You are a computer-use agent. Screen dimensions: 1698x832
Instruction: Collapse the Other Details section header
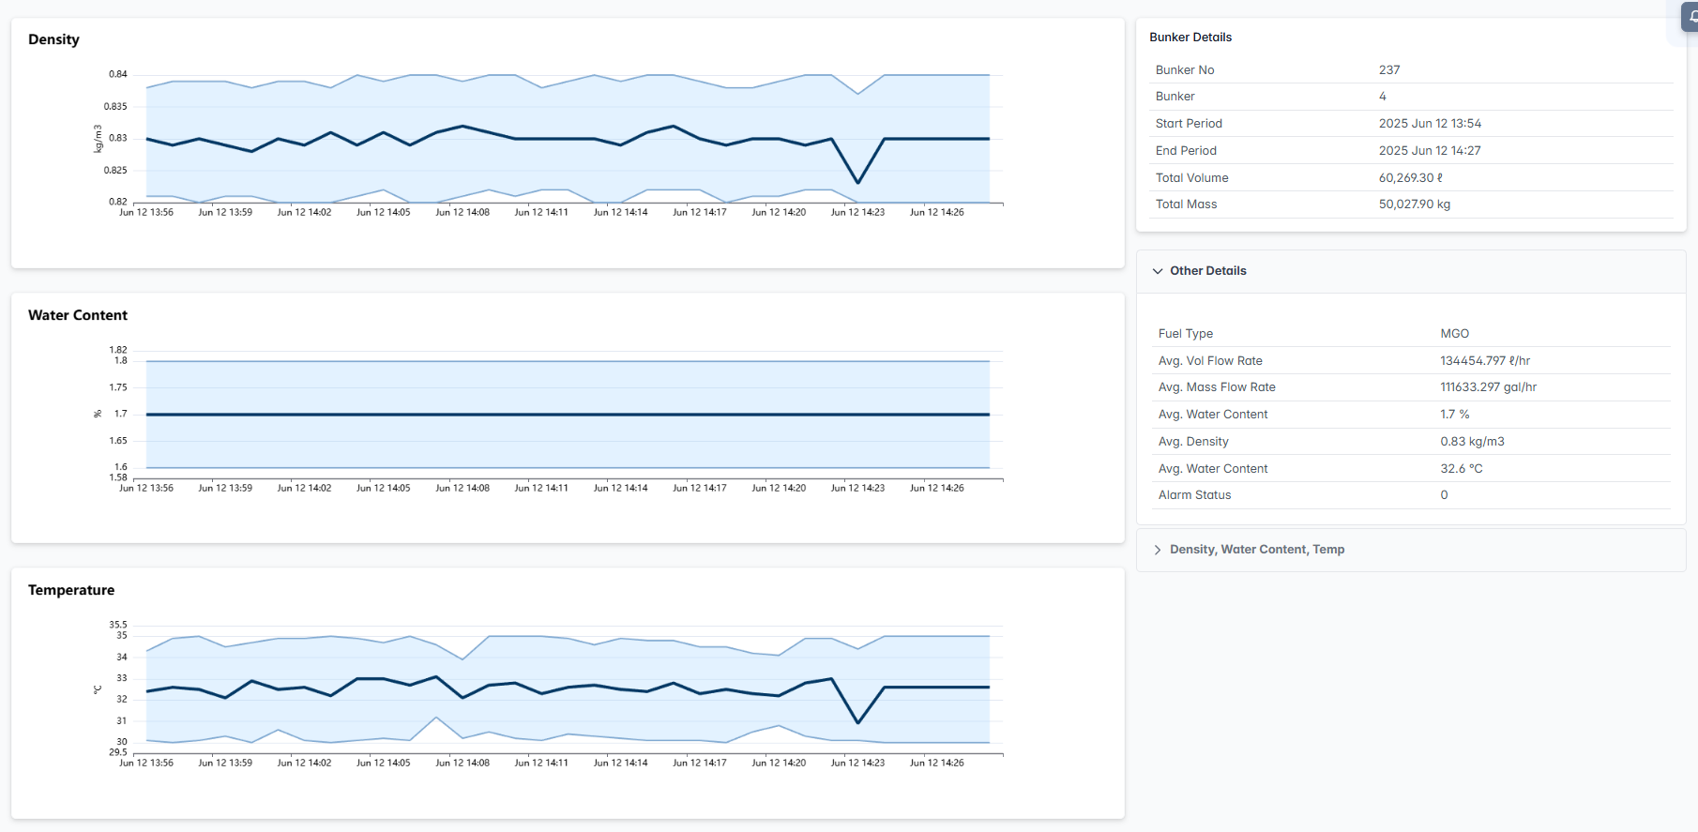[1208, 271]
